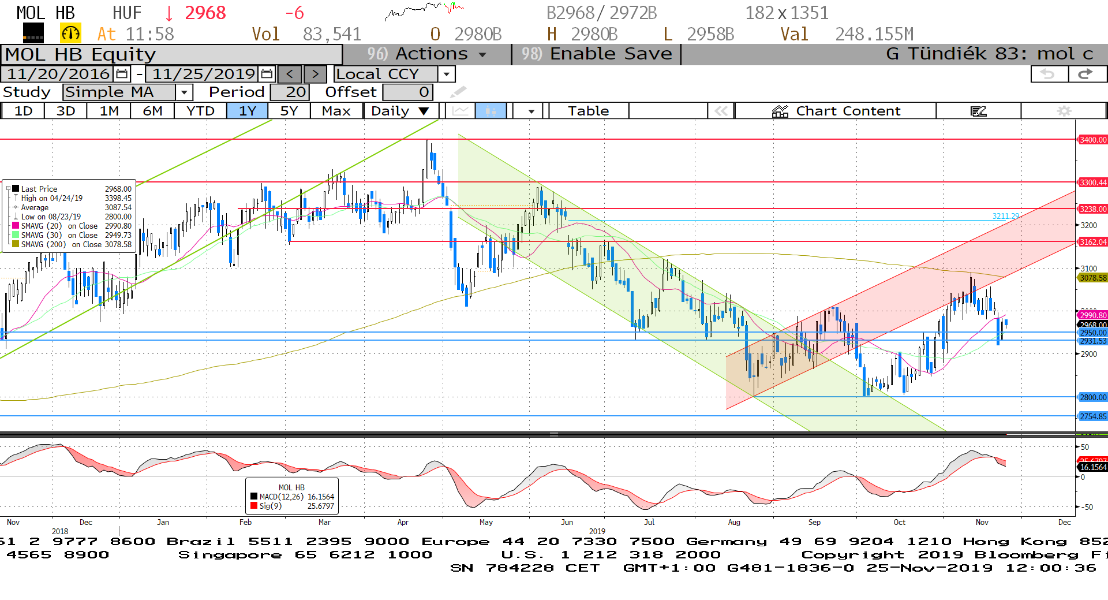Collapse panel with double left chevron
The height and width of the screenshot is (600, 1108).
[x=721, y=111]
